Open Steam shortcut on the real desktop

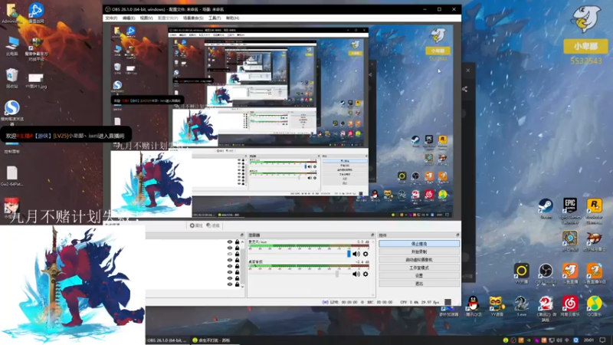(x=546, y=209)
